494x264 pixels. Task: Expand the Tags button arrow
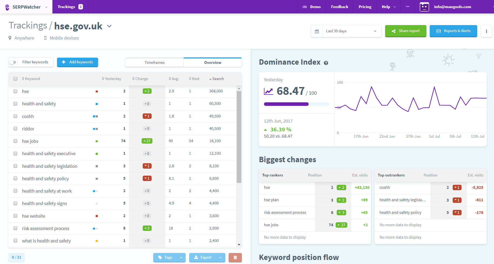[x=181, y=258]
